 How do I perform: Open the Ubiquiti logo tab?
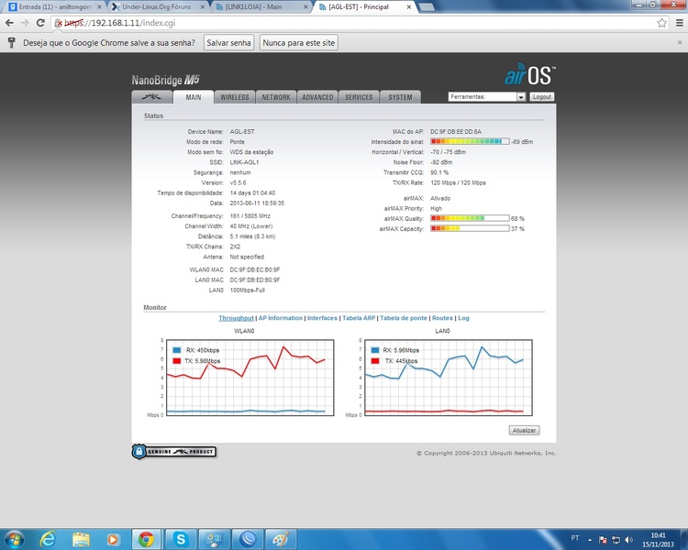[151, 97]
